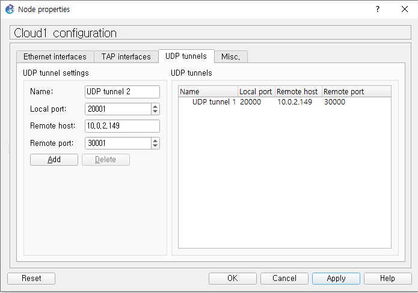Select the UDP tunnels tab
This screenshot has height=293, width=418.
tap(186, 56)
